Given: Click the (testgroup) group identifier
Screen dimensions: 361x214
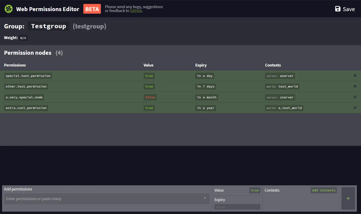Looking at the screenshot, I should click(89, 26).
